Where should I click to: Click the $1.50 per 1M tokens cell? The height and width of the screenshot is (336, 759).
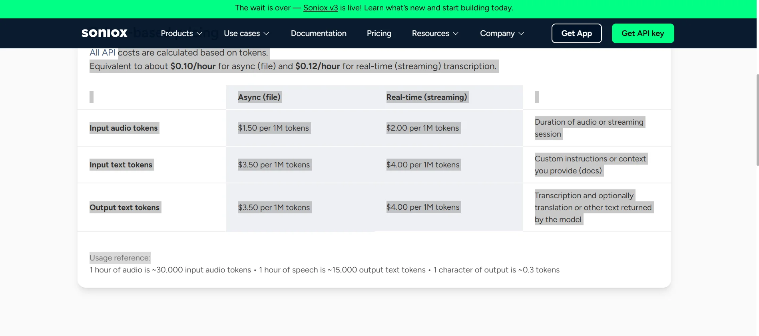tap(273, 128)
